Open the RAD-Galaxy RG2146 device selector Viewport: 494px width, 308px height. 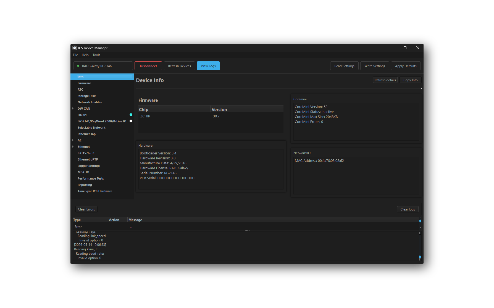pos(103,66)
